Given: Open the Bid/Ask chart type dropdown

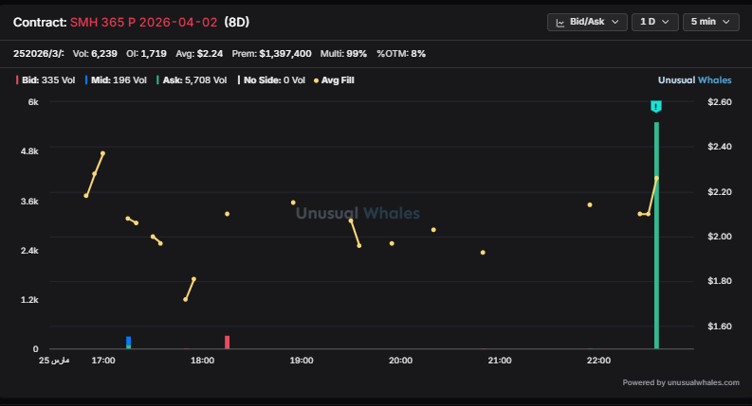Looking at the screenshot, I should coord(587,22).
